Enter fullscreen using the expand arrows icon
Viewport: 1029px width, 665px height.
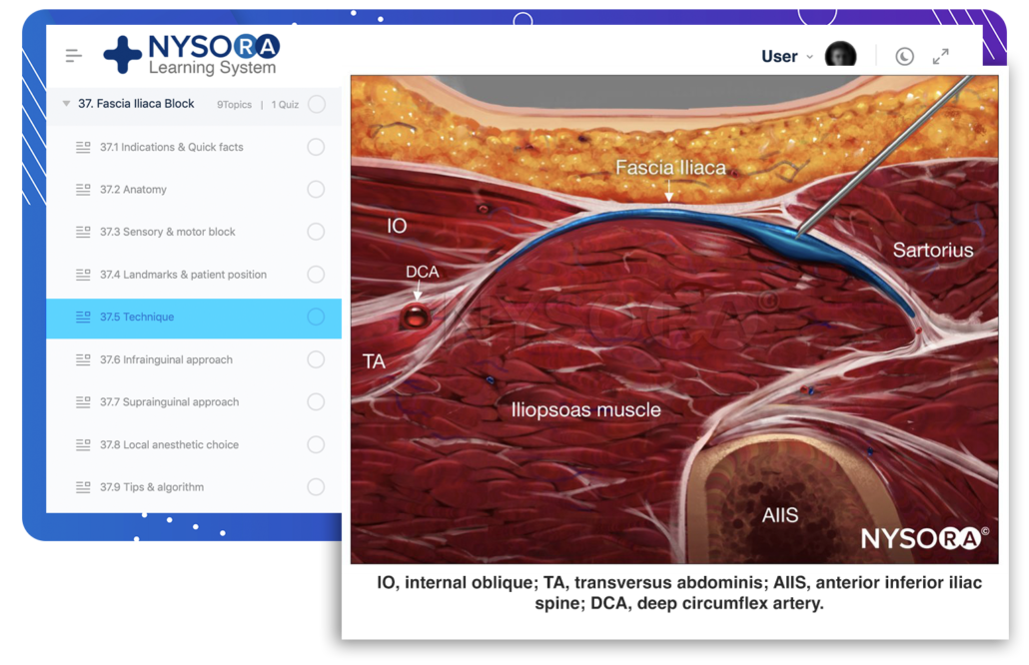(940, 56)
